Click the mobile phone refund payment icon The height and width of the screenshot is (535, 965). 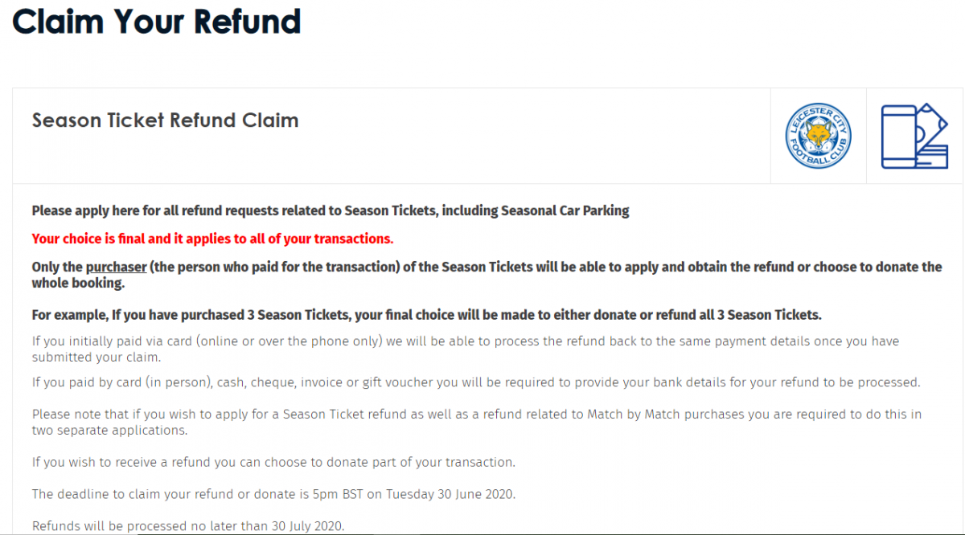(915, 136)
